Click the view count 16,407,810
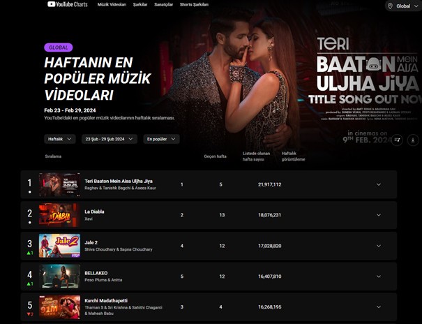 pyautogui.click(x=270, y=277)
